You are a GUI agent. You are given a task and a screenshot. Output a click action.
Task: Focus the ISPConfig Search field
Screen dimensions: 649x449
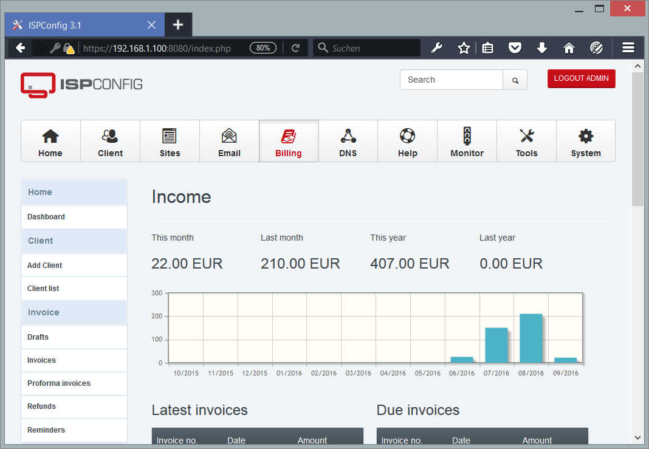coord(452,80)
